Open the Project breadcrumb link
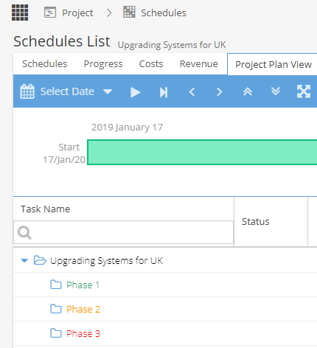This screenshot has height=348, width=317. point(69,13)
